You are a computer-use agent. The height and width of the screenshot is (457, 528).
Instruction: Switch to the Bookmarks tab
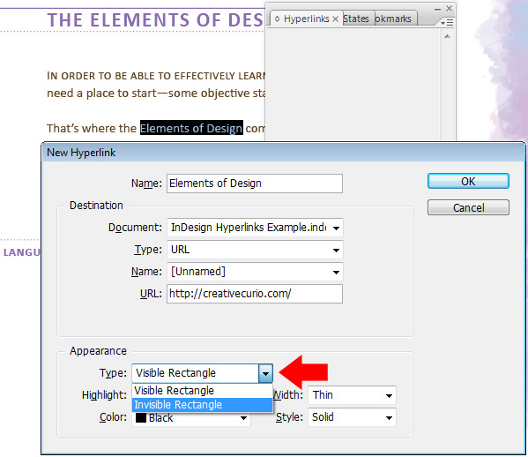point(393,19)
